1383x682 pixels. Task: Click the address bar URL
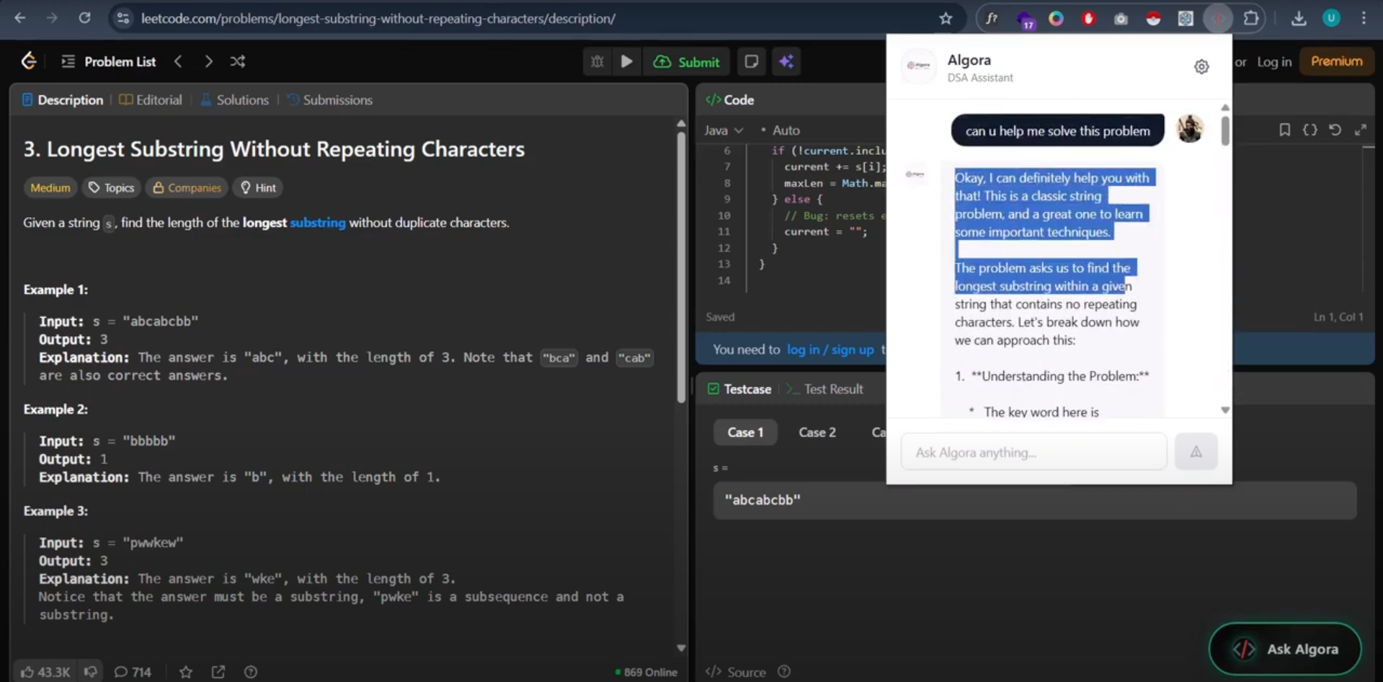pyautogui.click(x=378, y=19)
